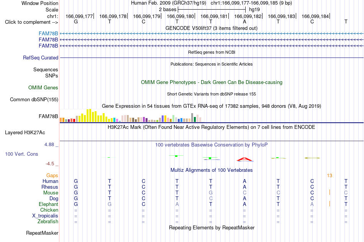Click 'Repeating Elements by RepeatMasker' title

pos(212,227)
